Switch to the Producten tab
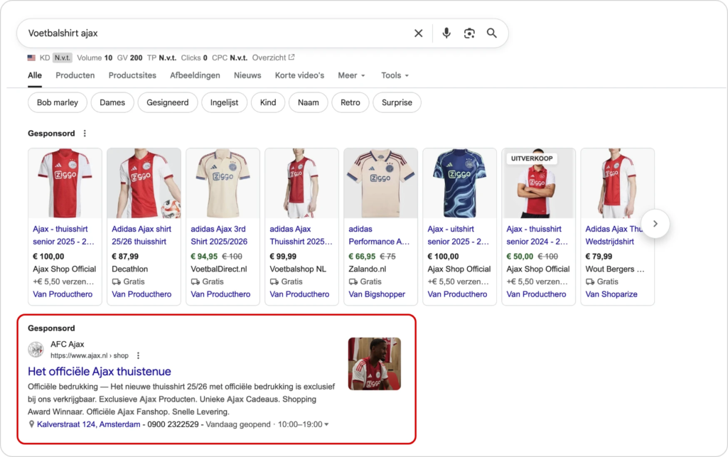Viewport: 728px width, 457px height. point(75,75)
